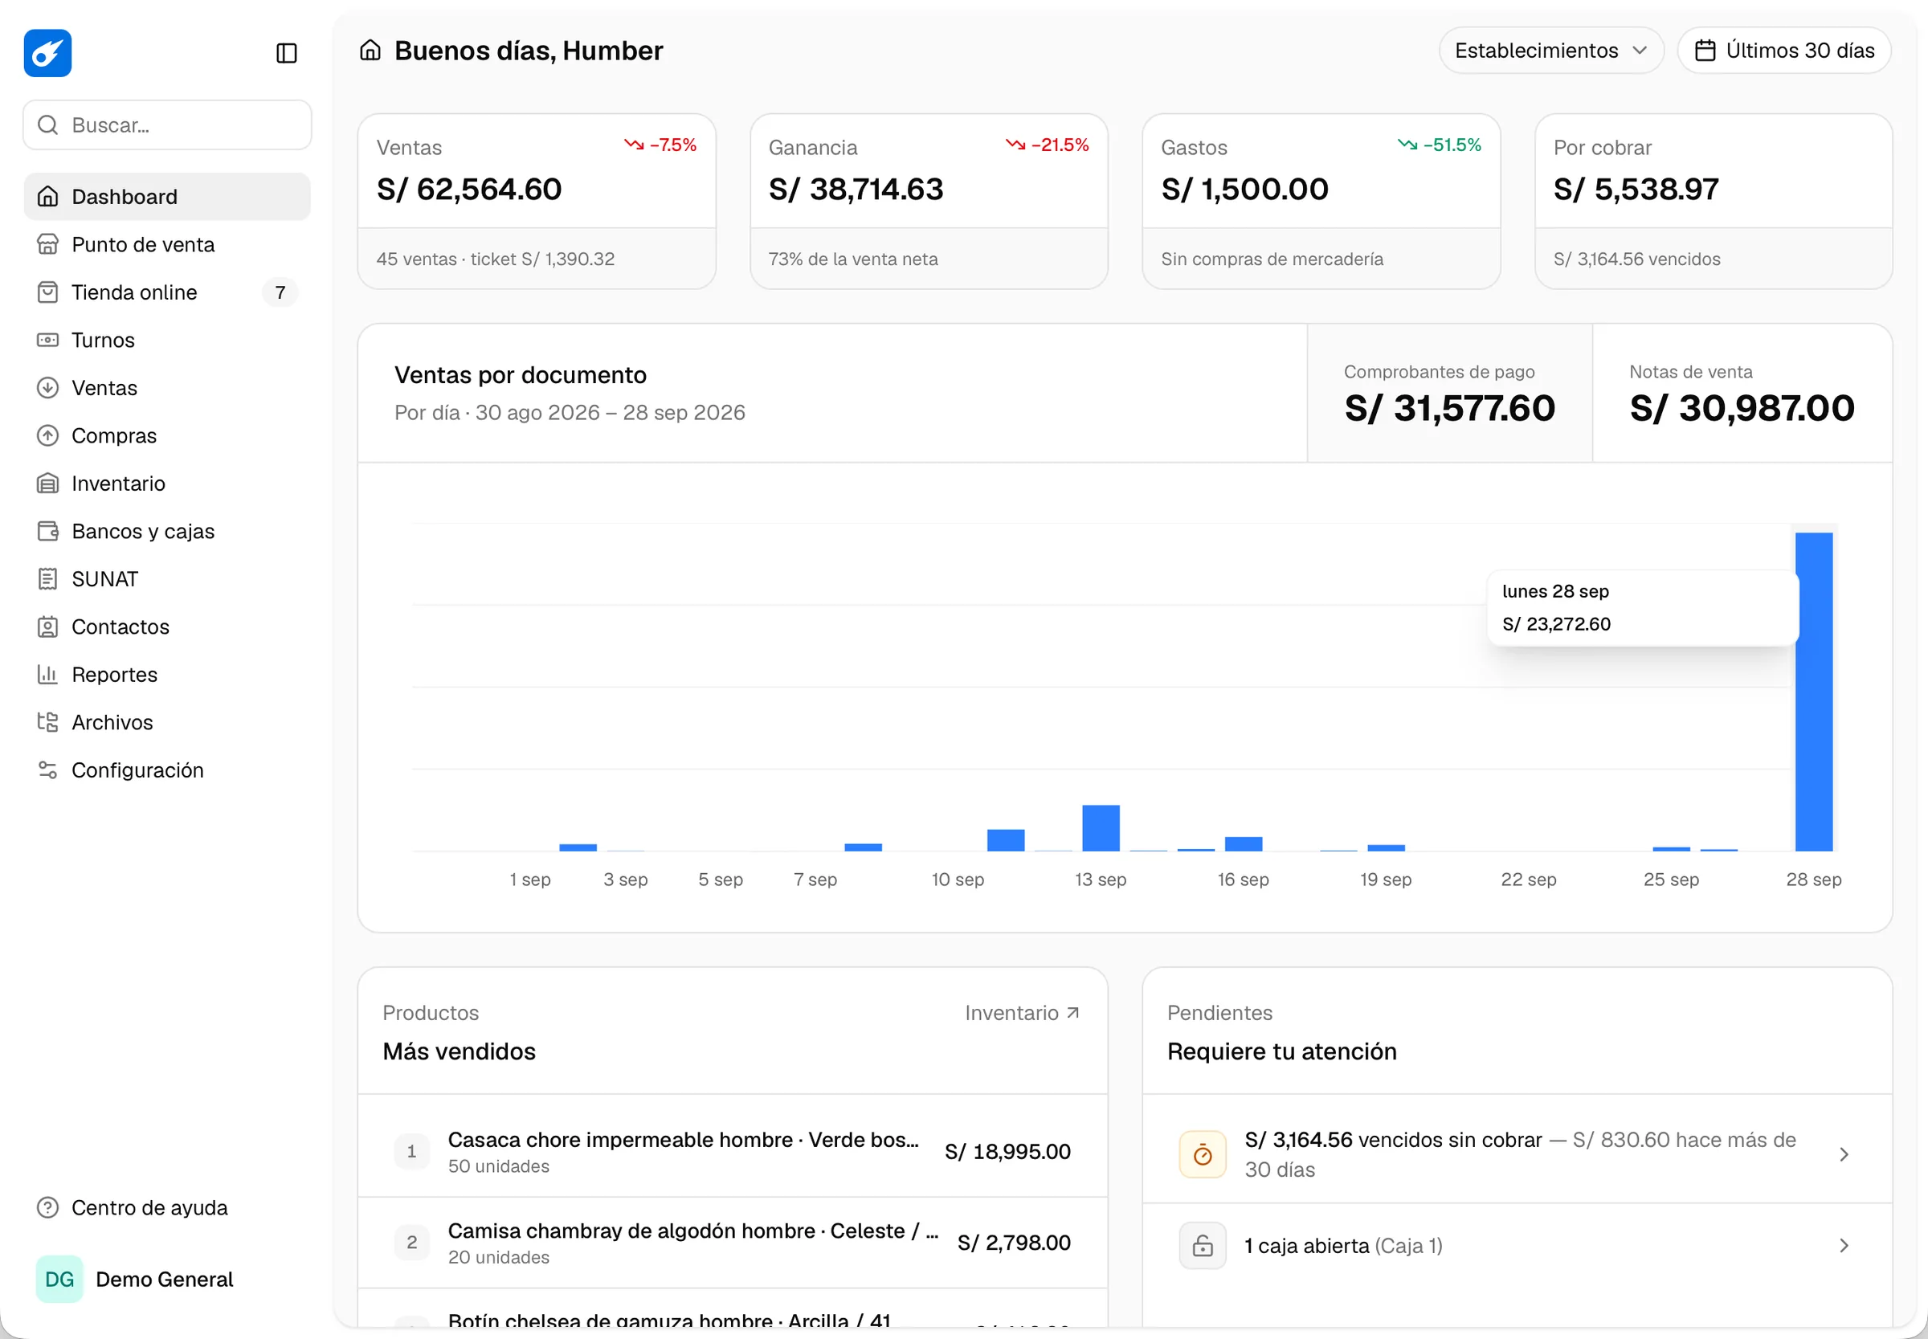Image resolution: width=1928 pixels, height=1339 pixels.
Task: Open the Ventas S/ 62,564.60 summary card
Action: [537, 202]
